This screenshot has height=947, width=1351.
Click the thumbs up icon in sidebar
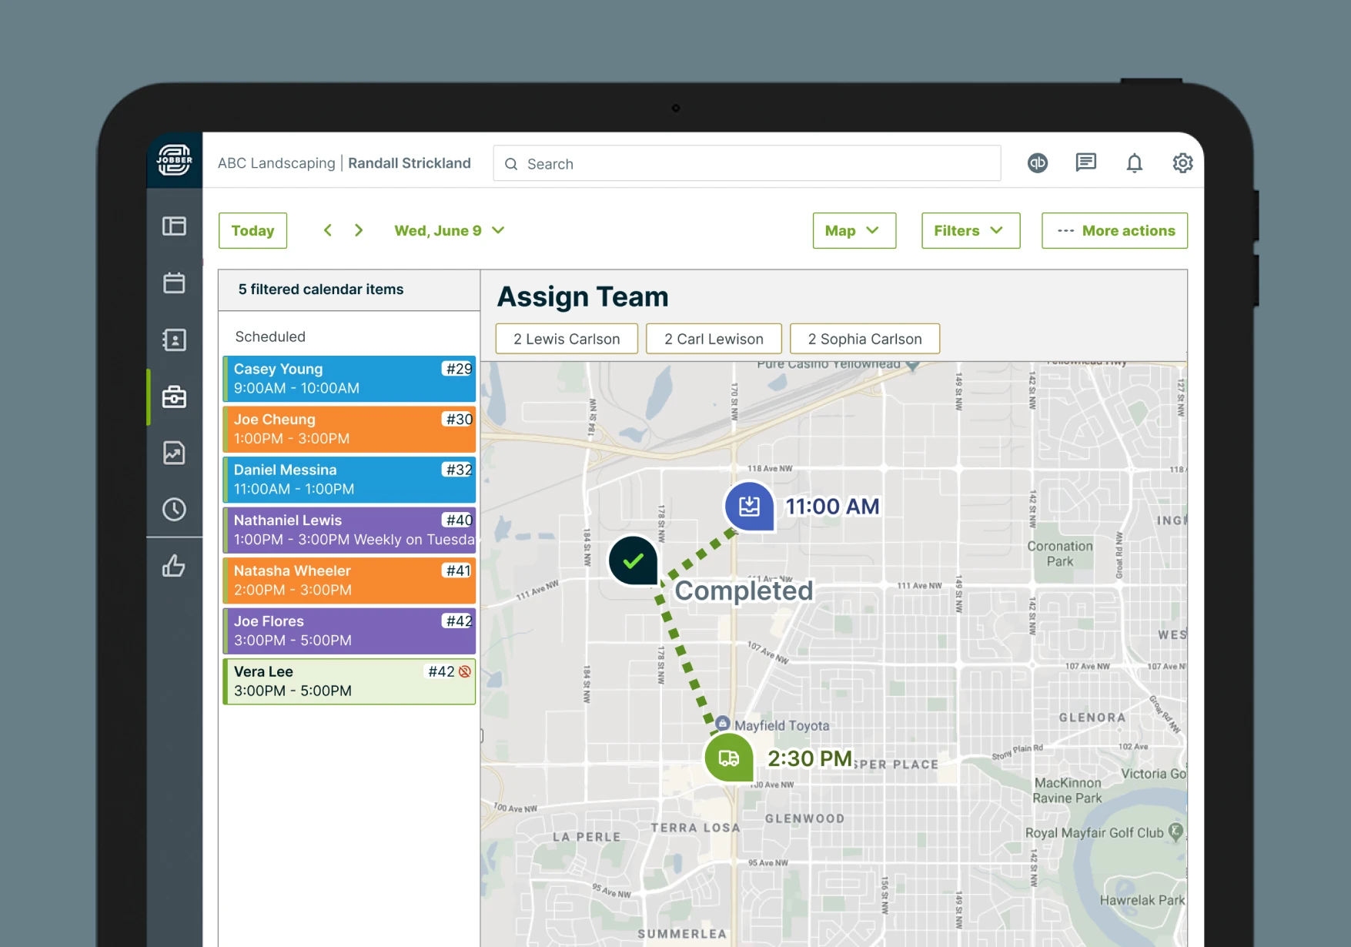tap(175, 566)
